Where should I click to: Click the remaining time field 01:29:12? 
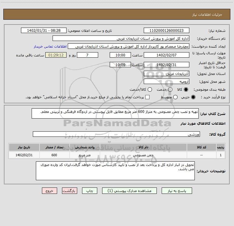[56, 55]
